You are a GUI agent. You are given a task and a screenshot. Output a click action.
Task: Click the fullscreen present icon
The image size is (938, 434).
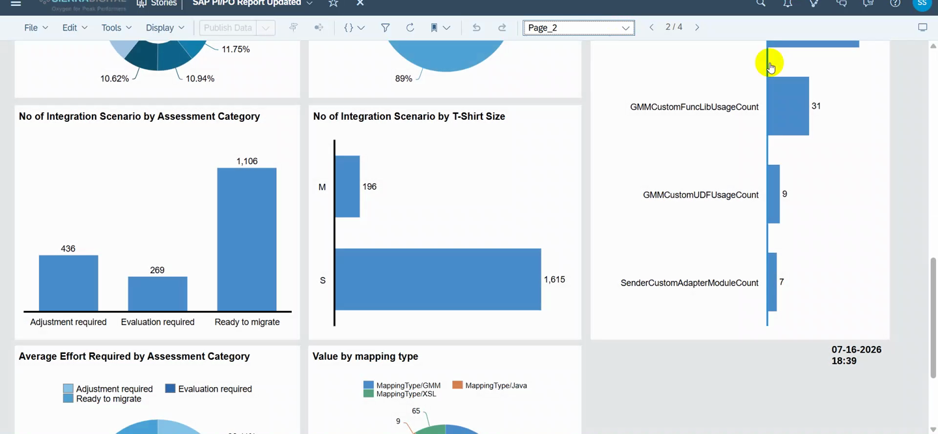coord(922,27)
